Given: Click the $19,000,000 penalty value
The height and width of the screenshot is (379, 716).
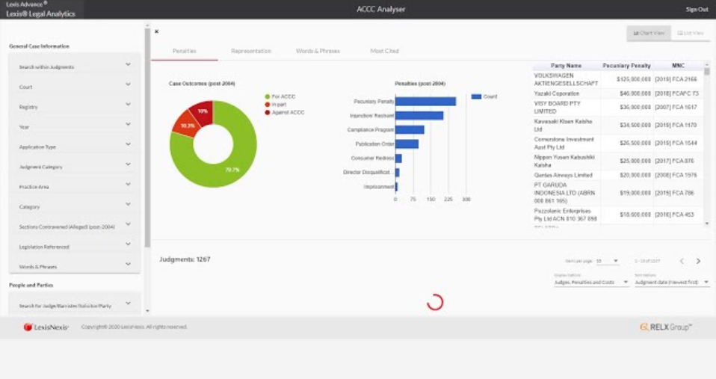Looking at the screenshot, I should [x=635, y=193].
